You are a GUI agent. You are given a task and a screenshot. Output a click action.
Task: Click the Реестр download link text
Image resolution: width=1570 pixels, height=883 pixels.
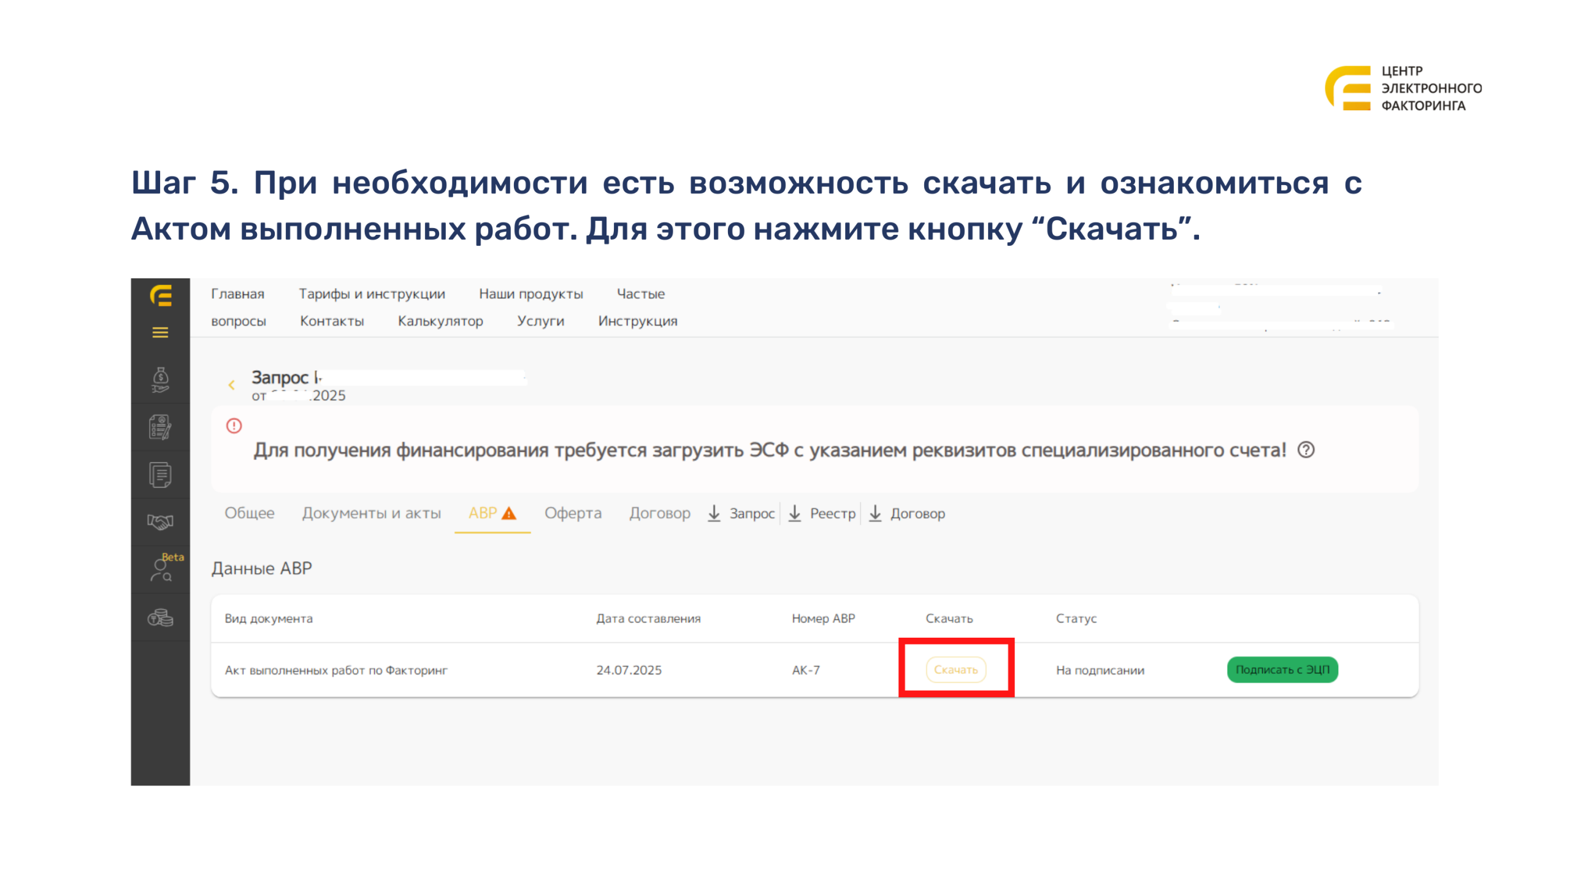832,513
